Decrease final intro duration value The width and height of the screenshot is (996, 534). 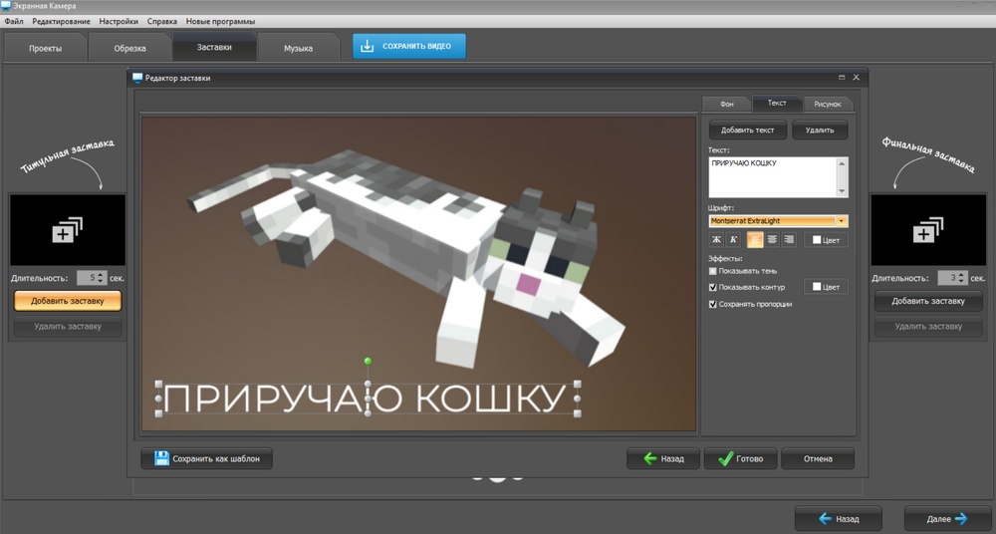[961, 281]
